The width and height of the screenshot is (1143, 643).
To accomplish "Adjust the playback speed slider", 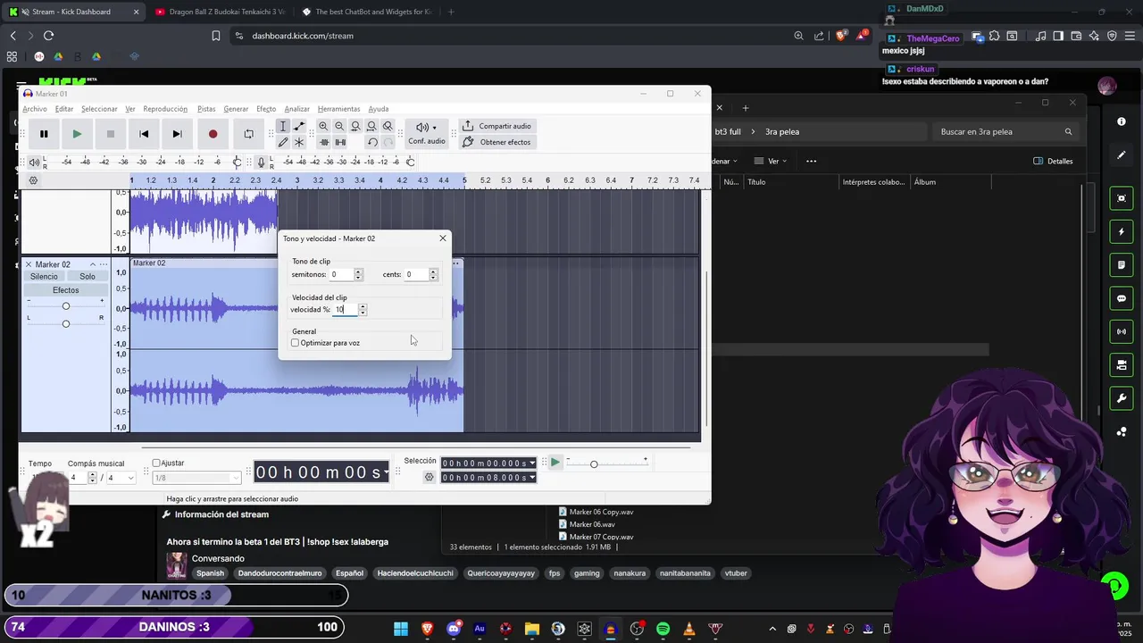I will [594, 463].
